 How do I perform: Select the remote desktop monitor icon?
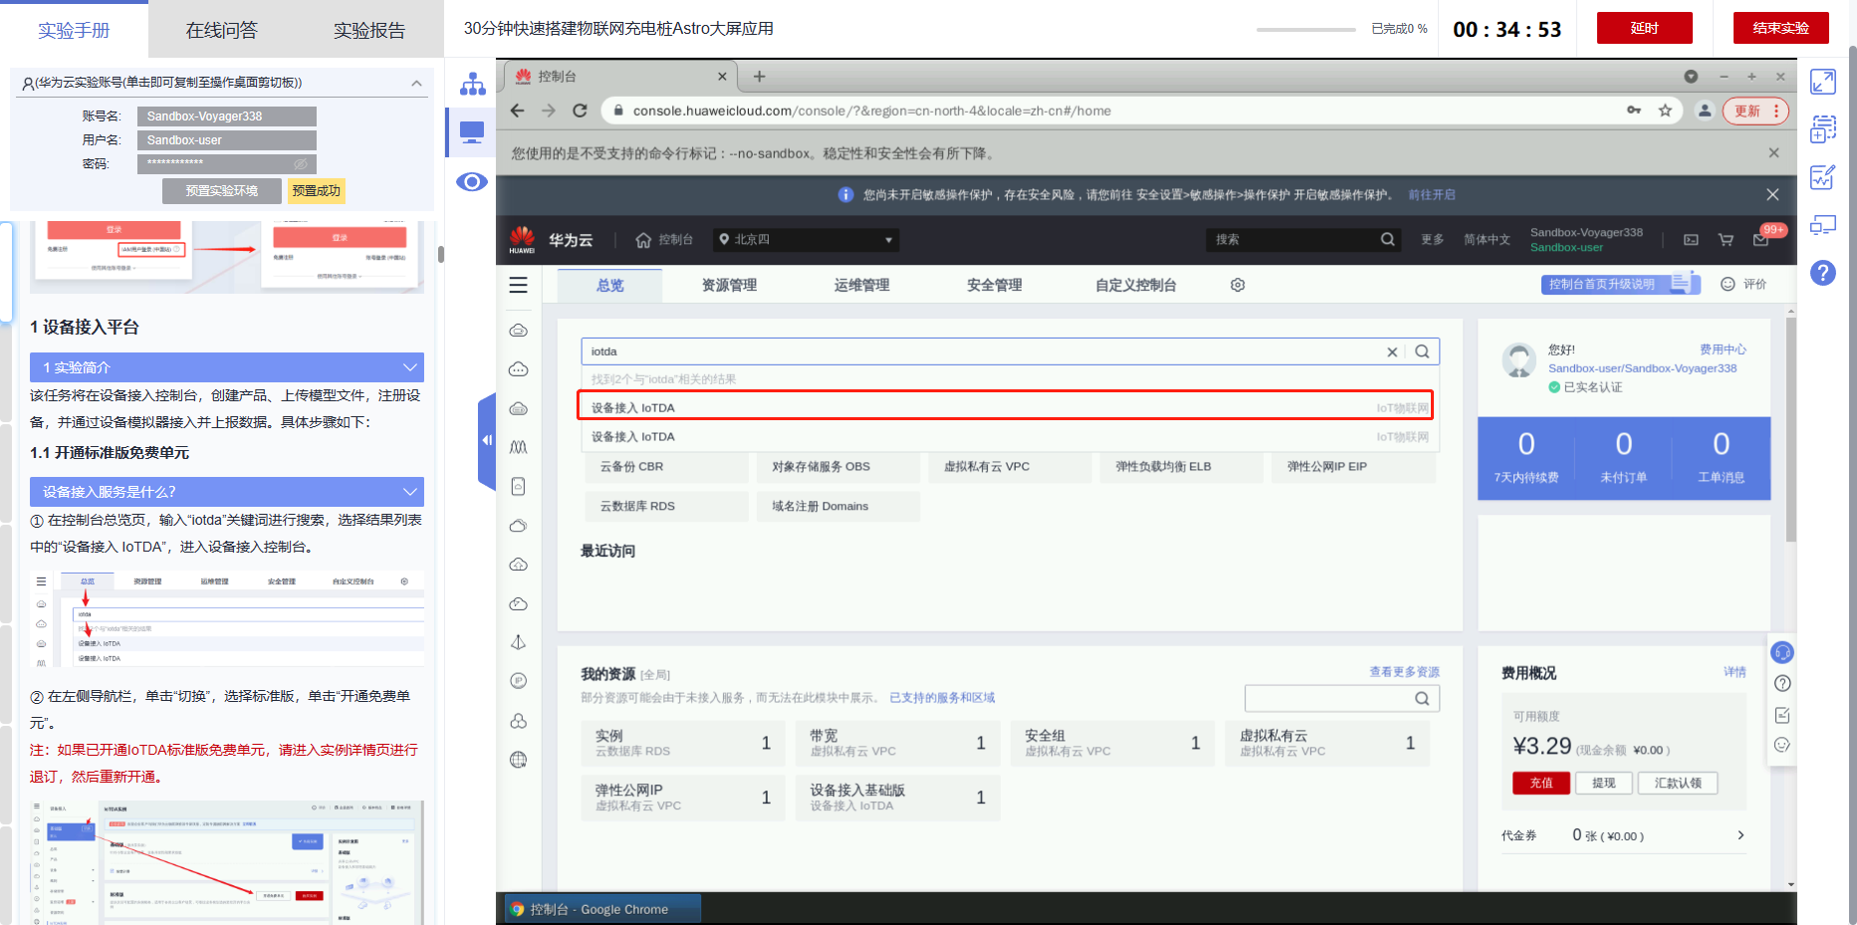[x=472, y=131]
